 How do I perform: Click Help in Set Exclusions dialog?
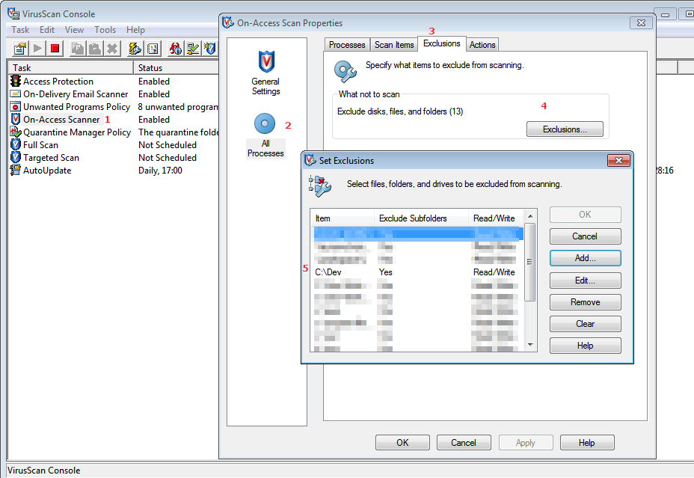585,346
